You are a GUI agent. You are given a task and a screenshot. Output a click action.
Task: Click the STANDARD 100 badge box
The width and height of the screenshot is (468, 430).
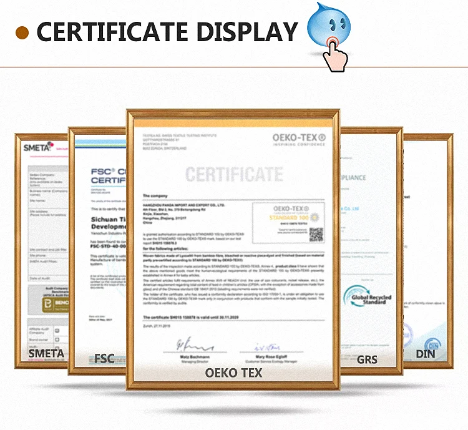(x=288, y=223)
